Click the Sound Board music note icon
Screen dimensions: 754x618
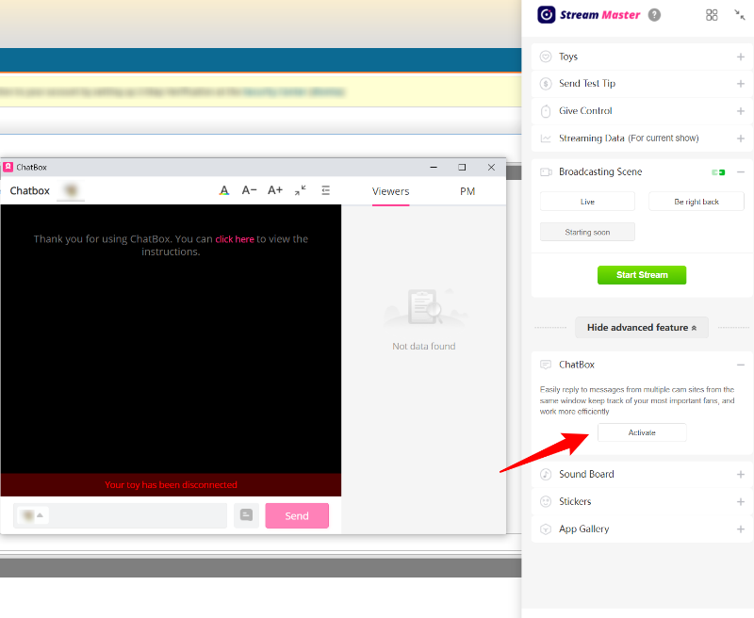[546, 474]
